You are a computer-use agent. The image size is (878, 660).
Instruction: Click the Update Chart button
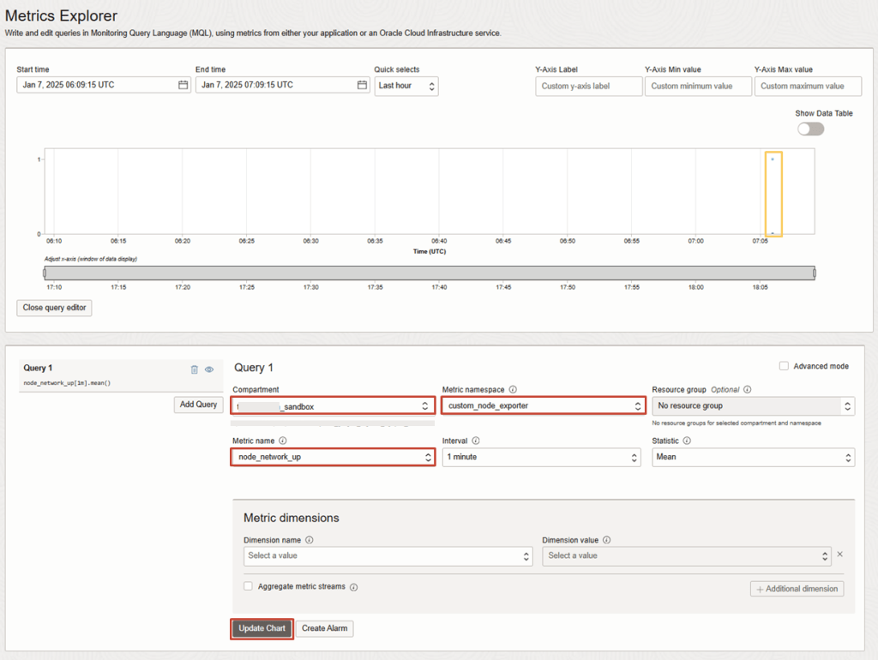click(262, 628)
